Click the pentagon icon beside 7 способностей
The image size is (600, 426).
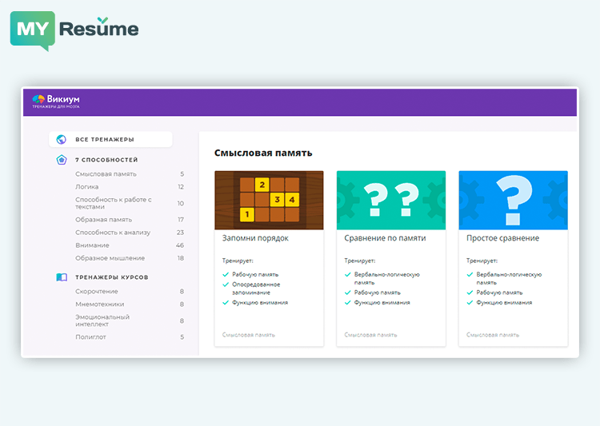[61, 160]
